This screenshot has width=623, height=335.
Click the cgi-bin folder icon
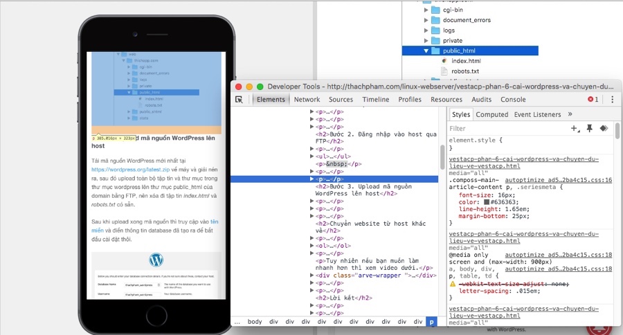pos(436,10)
